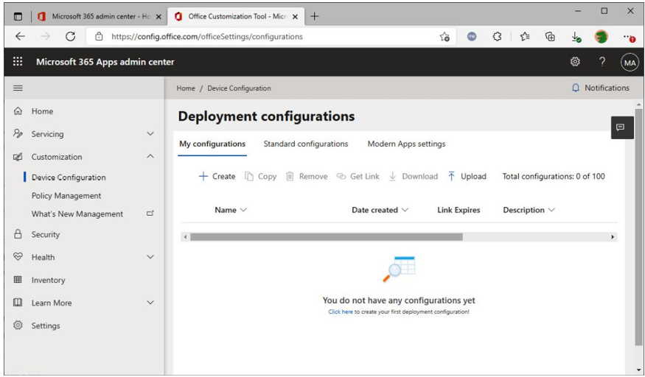
Task: Open the tab actions menu icon
Action: [x=18, y=16]
